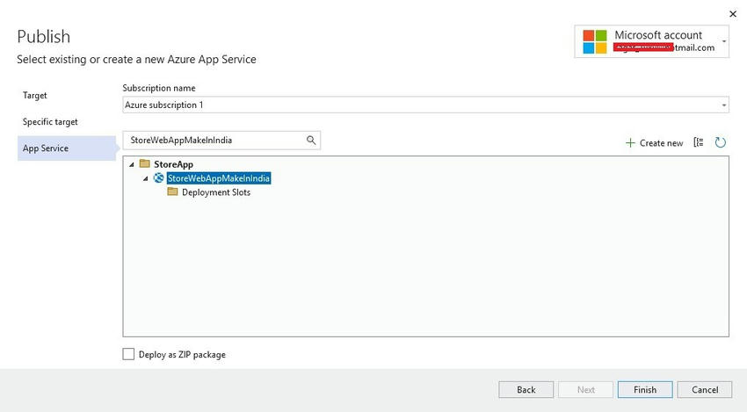
Task: Select the StoreApp resource group label
Action: [x=173, y=164]
